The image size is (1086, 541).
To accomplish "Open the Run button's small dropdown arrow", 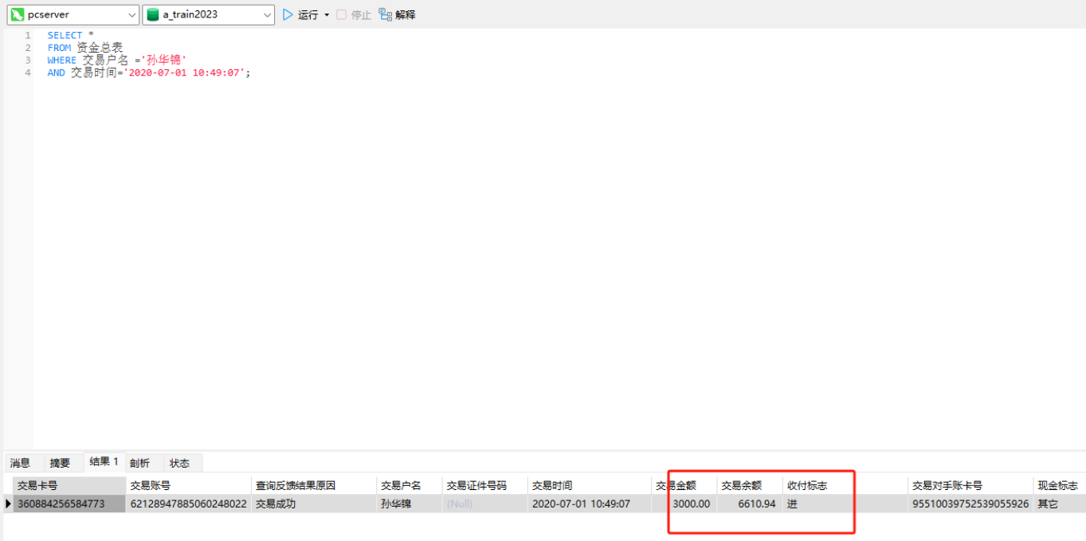I will pos(327,15).
